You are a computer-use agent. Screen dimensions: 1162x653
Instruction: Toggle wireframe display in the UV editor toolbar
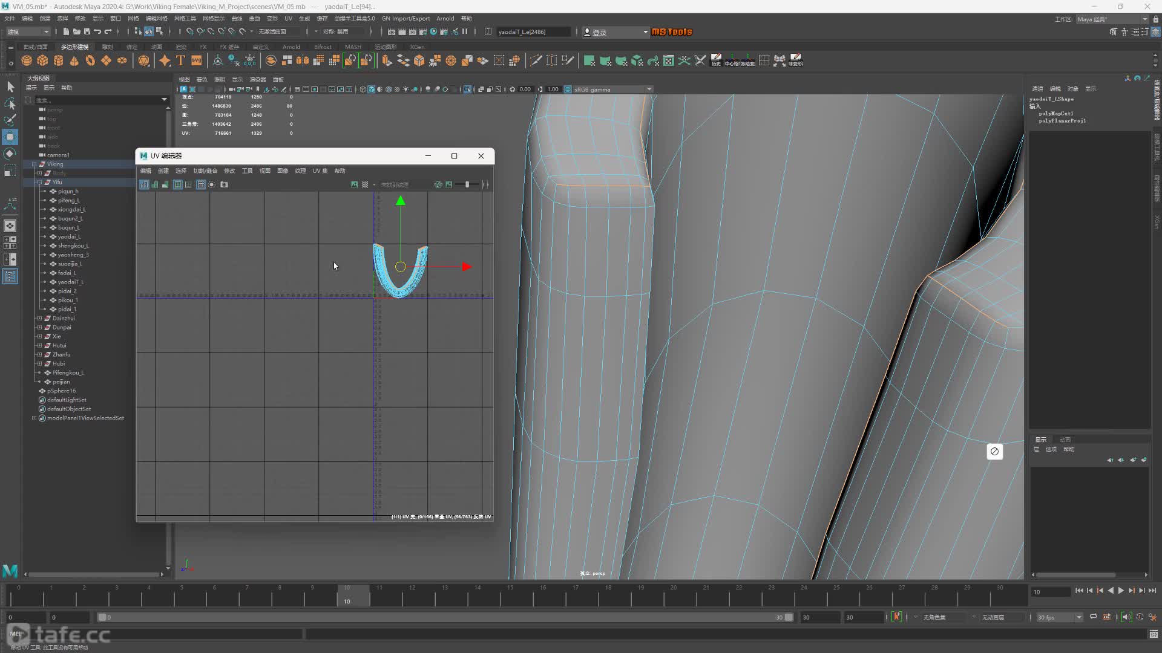point(145,184)
